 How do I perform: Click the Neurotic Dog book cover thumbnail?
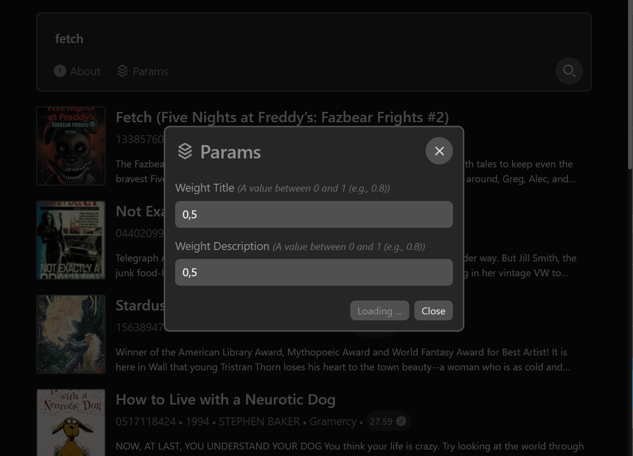click(71, 423)
